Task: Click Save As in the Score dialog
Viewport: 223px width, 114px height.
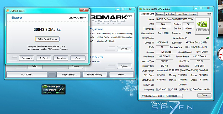Action: pos(26,58)
